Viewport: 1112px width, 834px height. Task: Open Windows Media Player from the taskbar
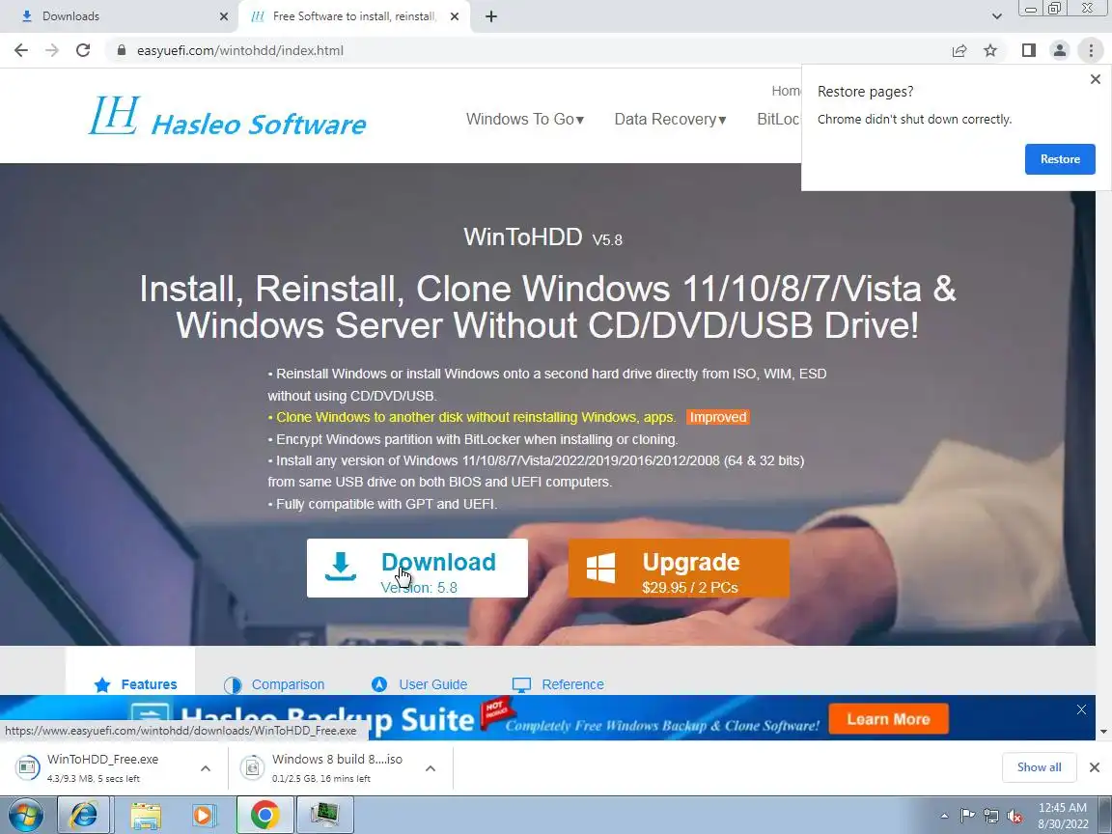(203, 816)
